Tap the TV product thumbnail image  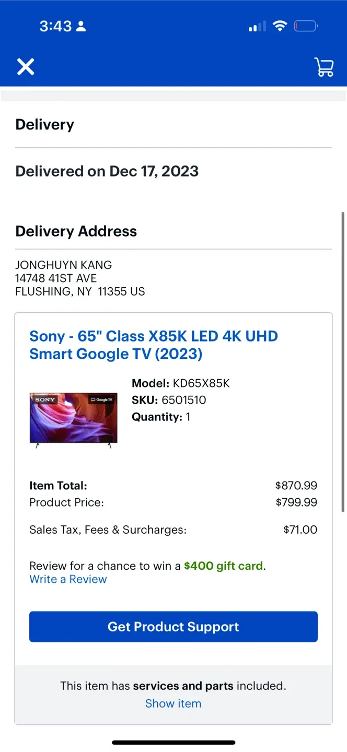point(73,419)
